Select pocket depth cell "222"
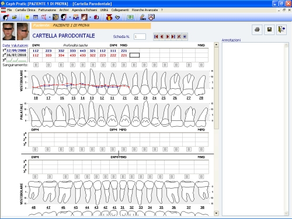 [x=113, y=55]
